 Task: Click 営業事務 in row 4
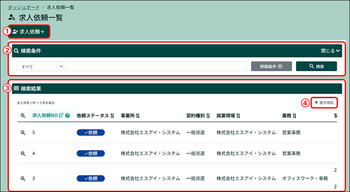click(x=291, y=154)
